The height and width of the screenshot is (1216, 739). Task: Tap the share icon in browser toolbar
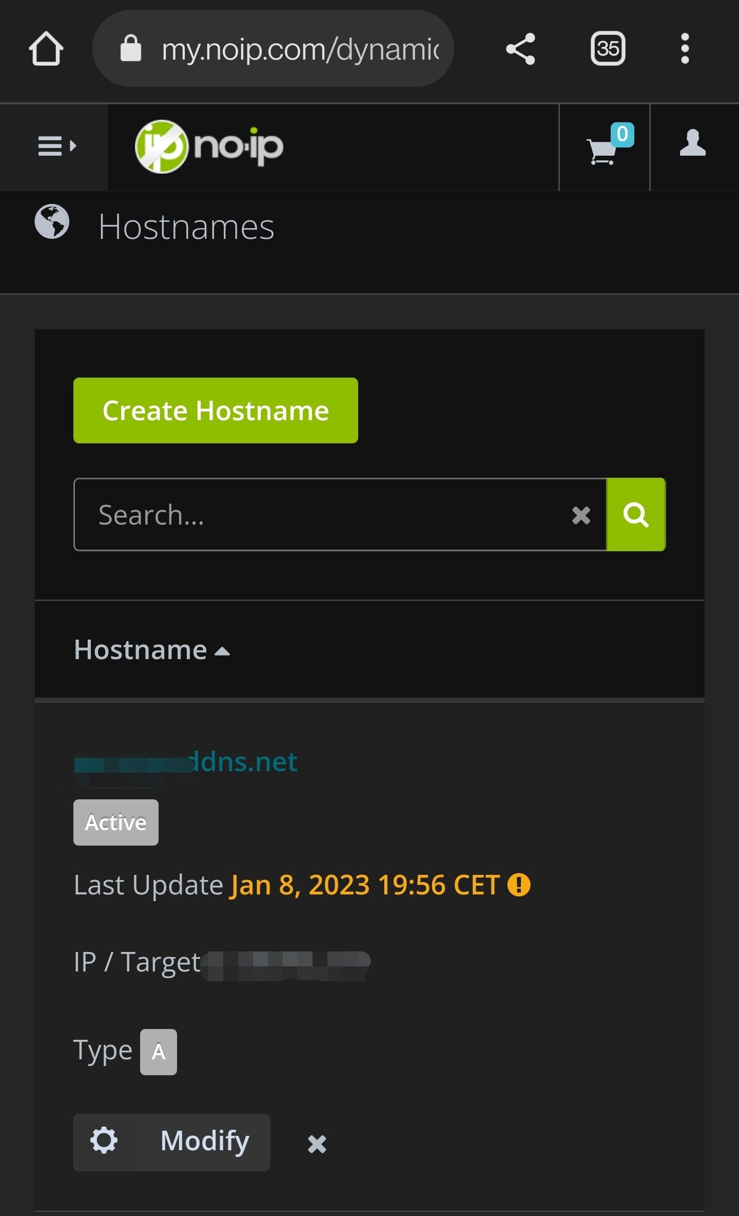(x=520, y=49)
